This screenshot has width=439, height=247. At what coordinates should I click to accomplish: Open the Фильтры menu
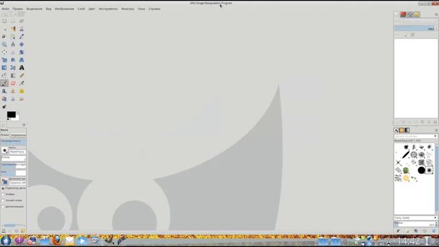coord(128,9)
